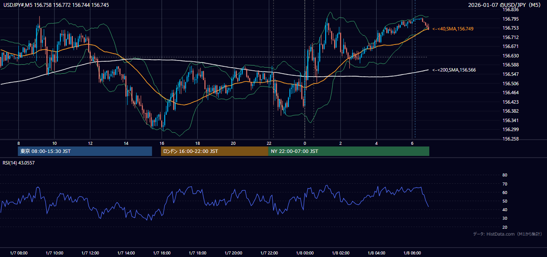Screen dimensions: 547x257
Task: Click the 200 SMA 156.566 label
Action: click(x=454, y=70)
